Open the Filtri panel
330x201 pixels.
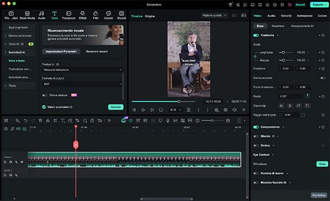(96, 15)
